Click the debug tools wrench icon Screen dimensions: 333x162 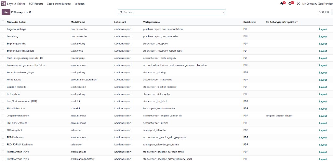pyautogui.click(x=298, y=4)
